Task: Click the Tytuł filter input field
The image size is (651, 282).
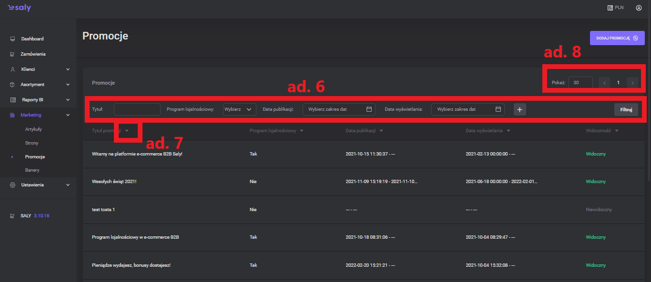Action: point(137,109)
